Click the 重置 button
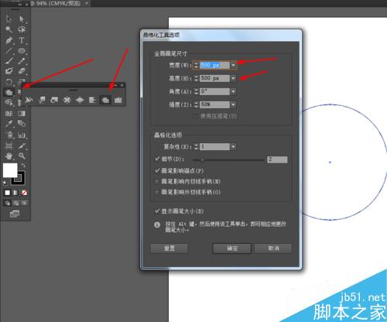 point(170,248)
